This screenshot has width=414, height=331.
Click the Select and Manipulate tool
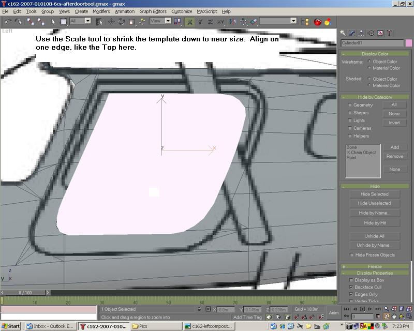(x=142, y=22)
